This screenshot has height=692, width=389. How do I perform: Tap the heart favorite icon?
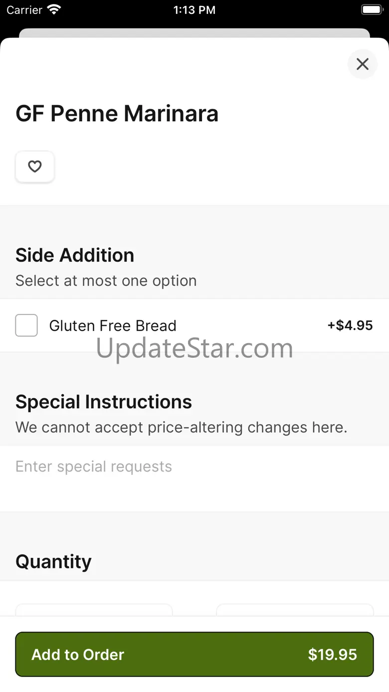[x=35, y=167]
